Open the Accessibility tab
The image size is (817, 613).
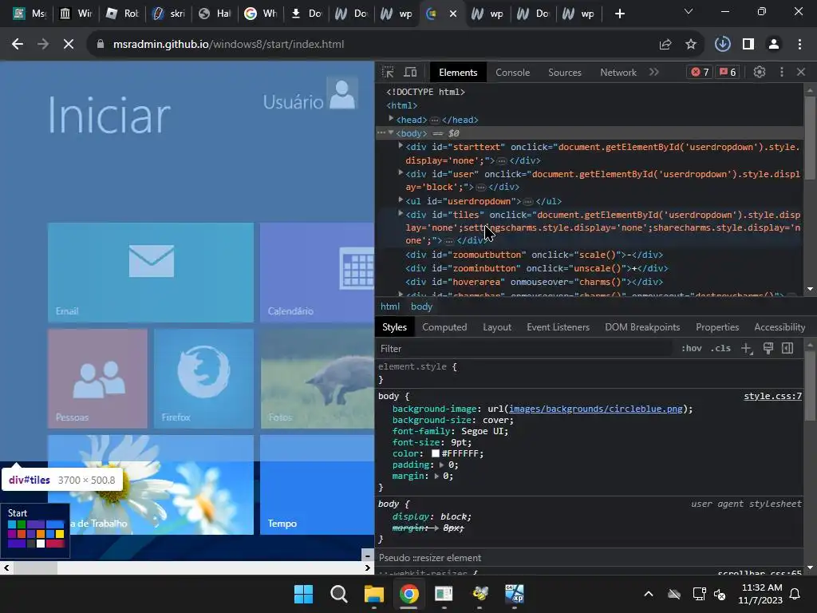[x=780, y=327]
